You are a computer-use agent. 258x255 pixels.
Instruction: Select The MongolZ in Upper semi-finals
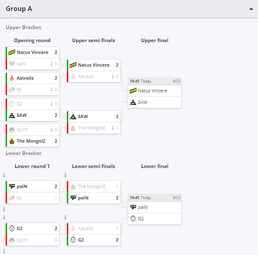(93, 128)
